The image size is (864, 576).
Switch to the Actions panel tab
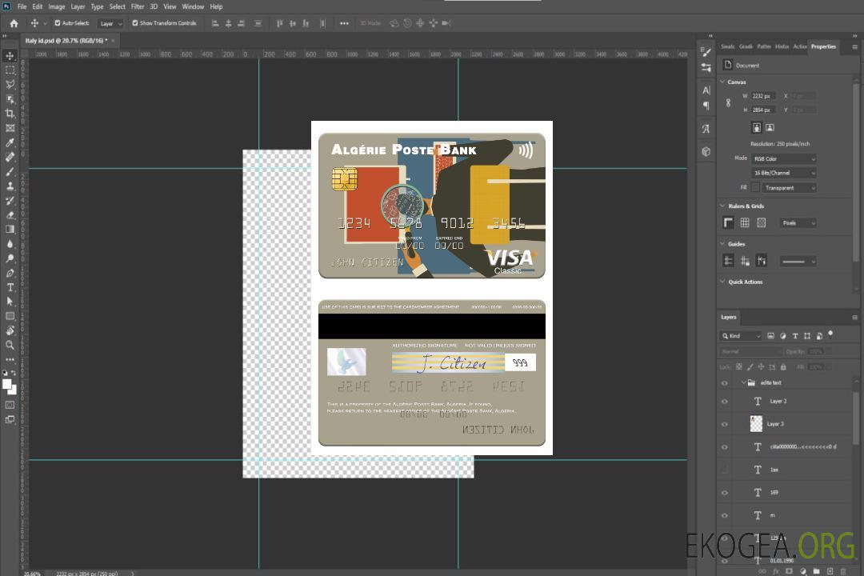799,46
